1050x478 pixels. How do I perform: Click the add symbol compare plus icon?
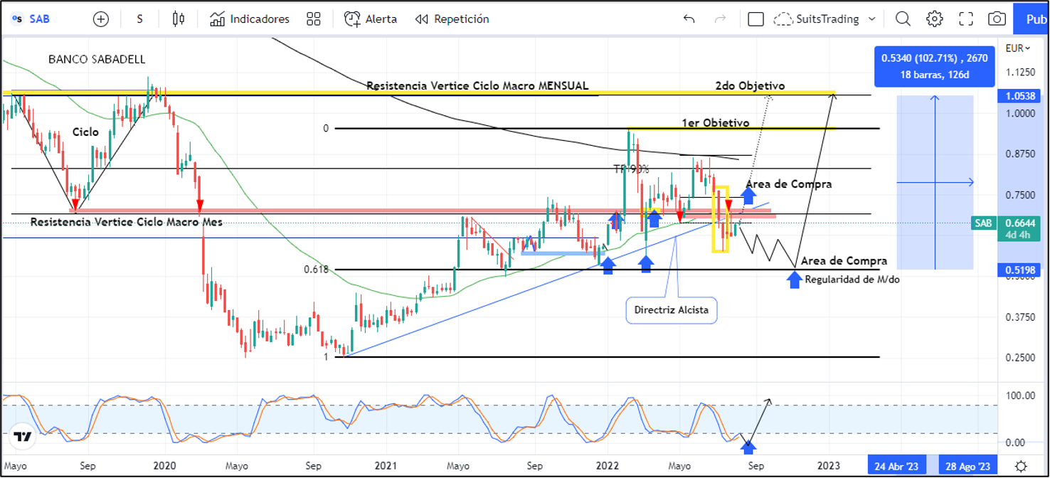click(x=101, y=19)
